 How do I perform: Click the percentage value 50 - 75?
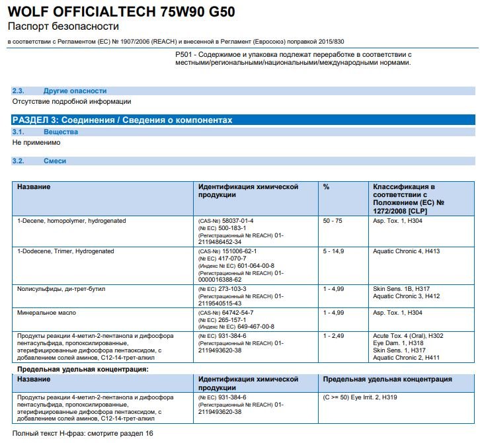pyautogui.click(x=333, y=221)
